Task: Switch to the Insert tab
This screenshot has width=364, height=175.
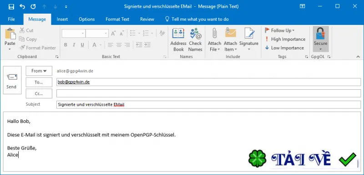Action: pos(62,19)
